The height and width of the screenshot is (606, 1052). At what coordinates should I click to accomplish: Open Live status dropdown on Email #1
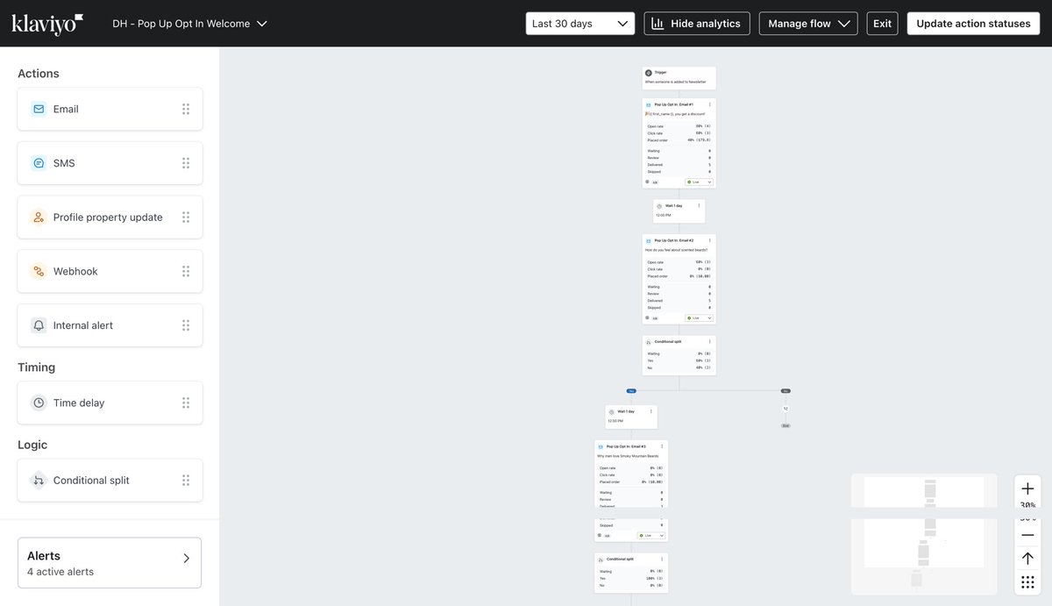tap(699, 182)
